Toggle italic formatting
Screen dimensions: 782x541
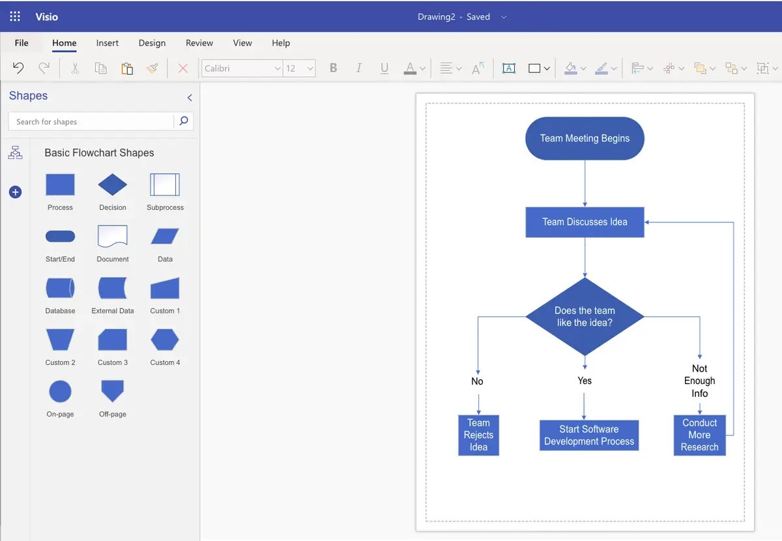[x=358, y=68]
